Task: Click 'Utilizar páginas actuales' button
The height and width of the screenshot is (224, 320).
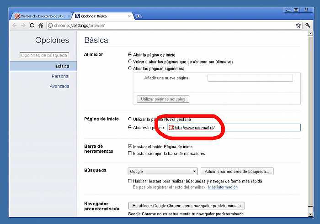Action: tap(163, 99)
